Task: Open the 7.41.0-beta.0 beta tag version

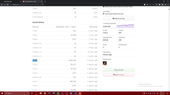Action: point(38,17)
